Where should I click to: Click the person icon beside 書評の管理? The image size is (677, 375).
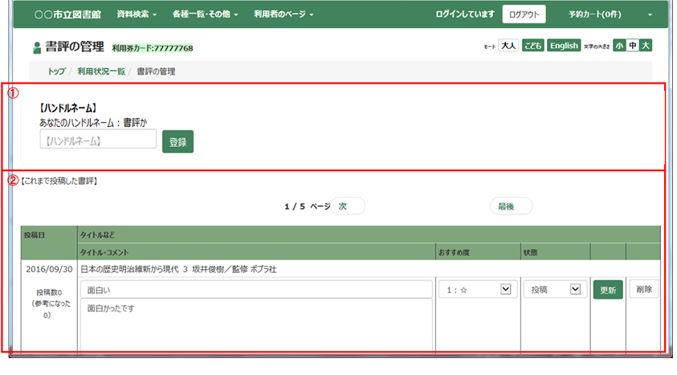pyautogui.click(x=37, y=47)
